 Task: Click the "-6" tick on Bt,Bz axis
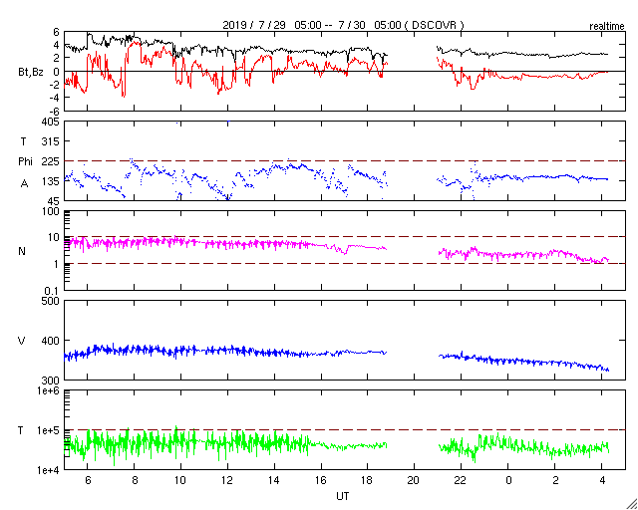click(x=54, y=112)
